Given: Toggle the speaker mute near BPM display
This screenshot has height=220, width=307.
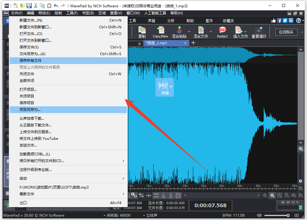Looking at the screenshot, I should pyautogui.click(x=259, y=215).
